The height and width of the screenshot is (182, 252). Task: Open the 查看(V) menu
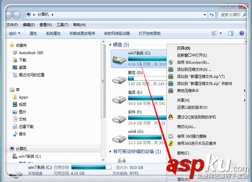[45, 25]
